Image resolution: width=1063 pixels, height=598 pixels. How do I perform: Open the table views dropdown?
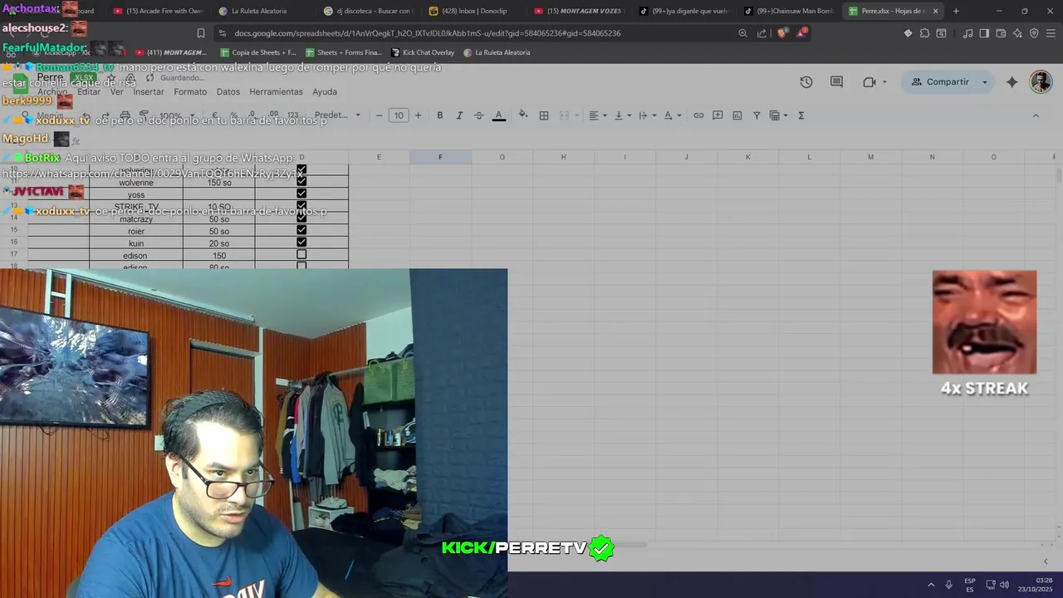tap(779, 115)
